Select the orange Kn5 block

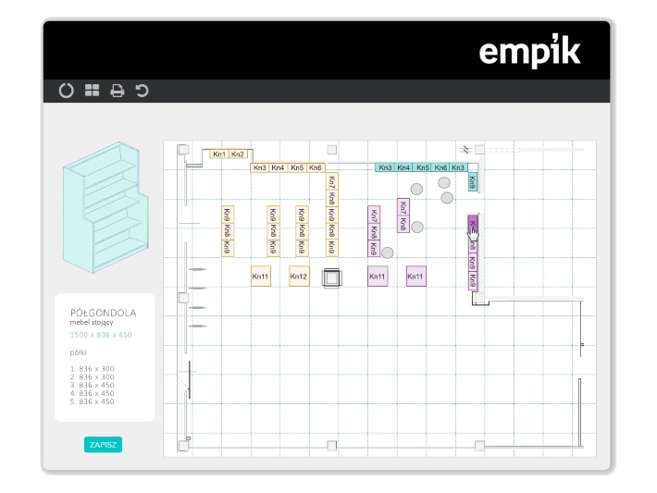point(297,167)
